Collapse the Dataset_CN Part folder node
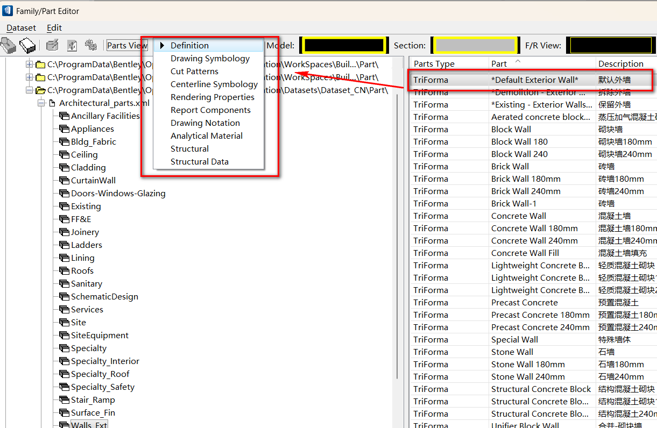Viewport: 657px width, 428px height. (29, 90)
